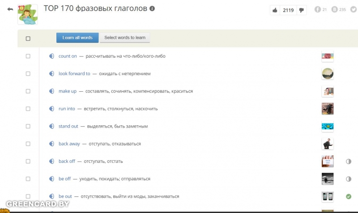Screen dimensions: 358x213
Task: Open the 'look forward to' word link
Action: click(x=74, y=74)
